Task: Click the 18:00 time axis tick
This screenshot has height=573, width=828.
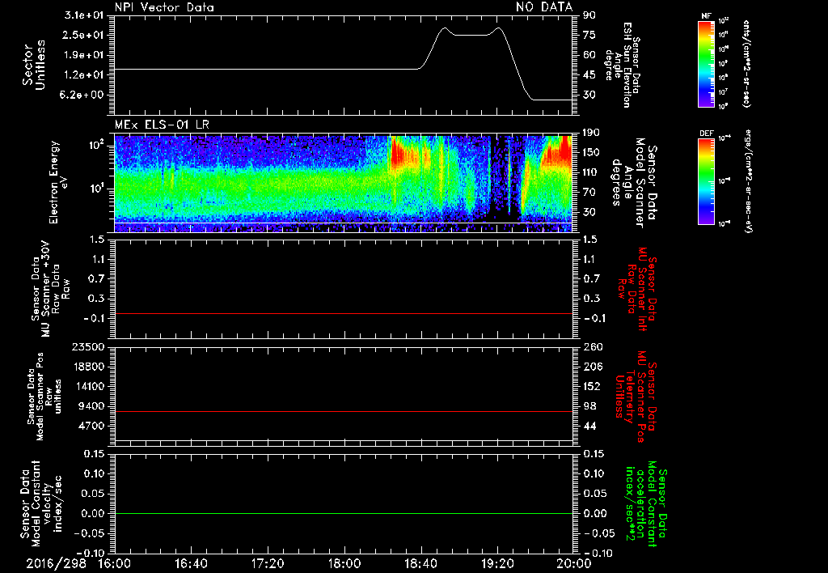Action: 344,563
